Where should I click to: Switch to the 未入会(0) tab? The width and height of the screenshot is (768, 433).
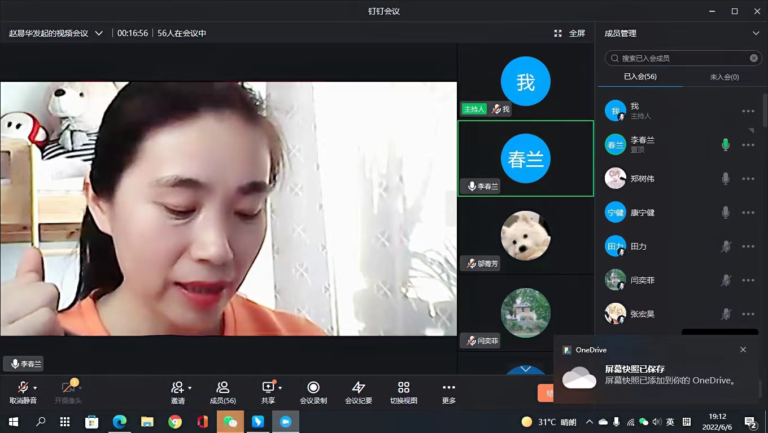725,77
